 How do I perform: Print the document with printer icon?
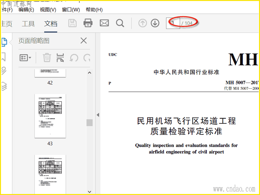(88, 23)
